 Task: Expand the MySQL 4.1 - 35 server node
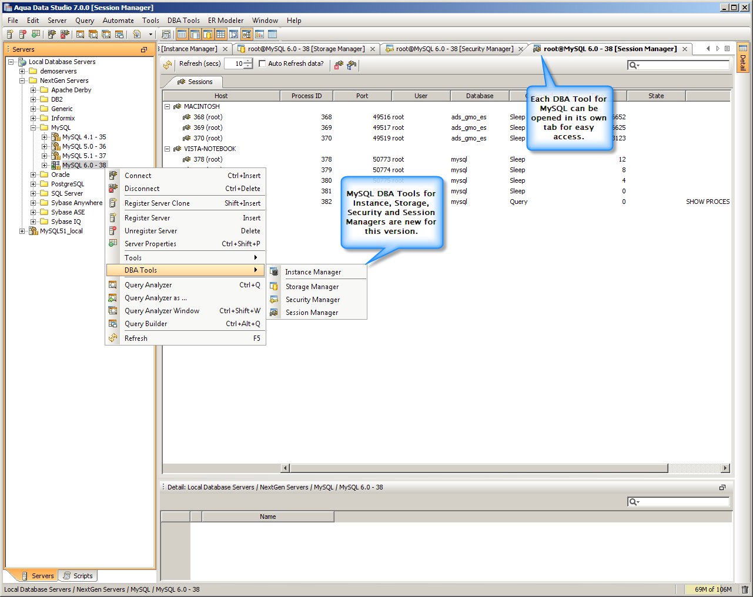pyautogui.click(x=45, y=137)
